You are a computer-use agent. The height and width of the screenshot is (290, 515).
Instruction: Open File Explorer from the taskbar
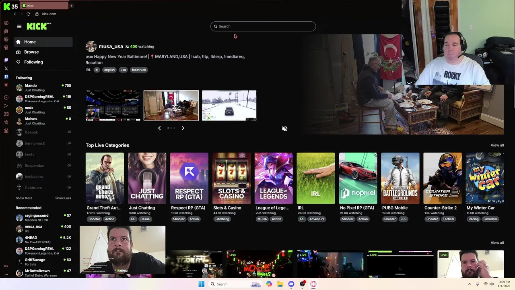[x=280, y=284]
